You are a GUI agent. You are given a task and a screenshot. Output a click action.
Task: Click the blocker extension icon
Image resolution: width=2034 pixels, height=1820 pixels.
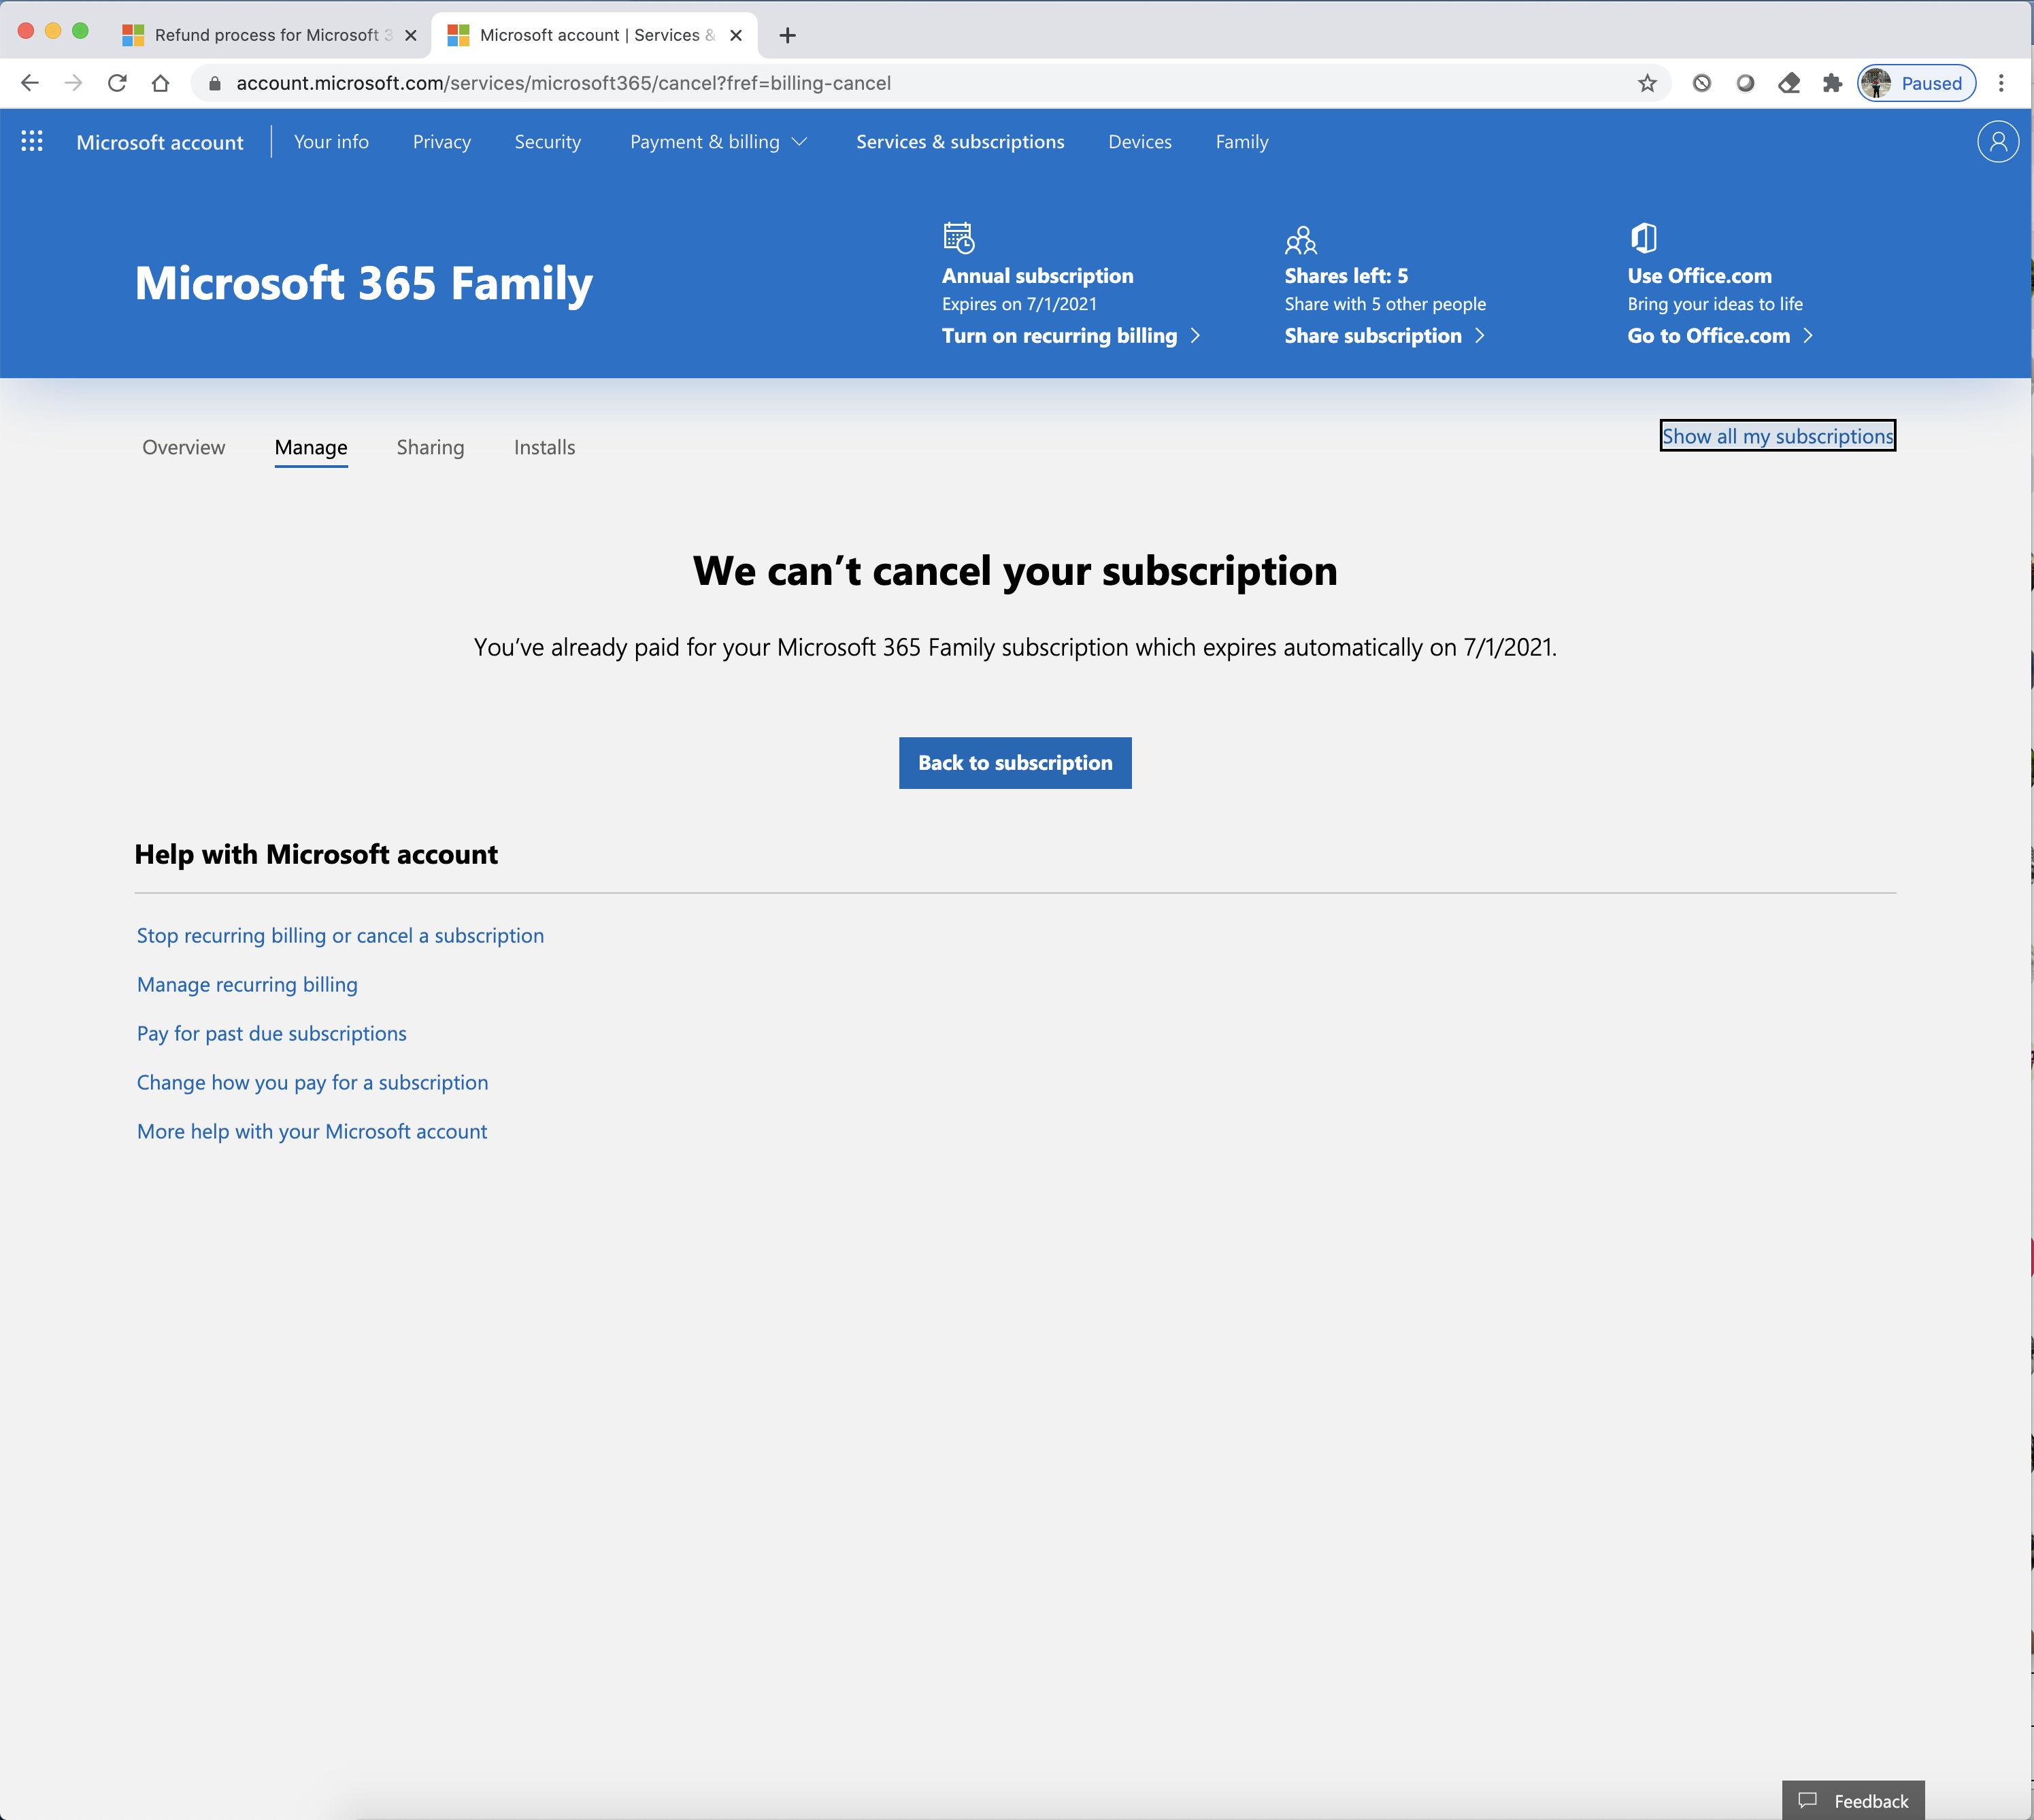click(x=1702, y=83)
